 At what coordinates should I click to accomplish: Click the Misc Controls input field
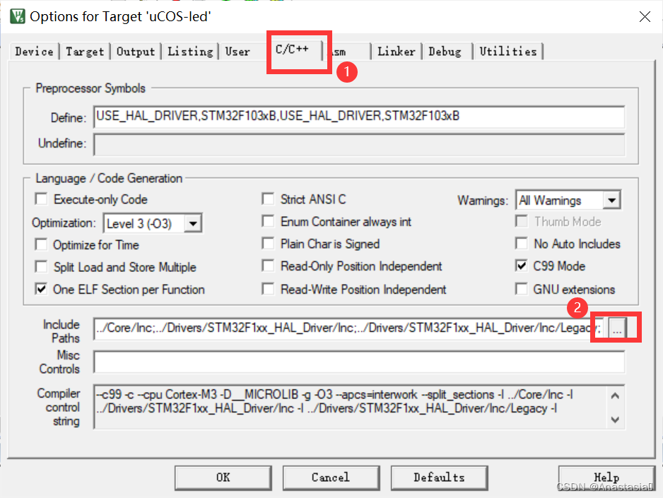tap(359, 362)
